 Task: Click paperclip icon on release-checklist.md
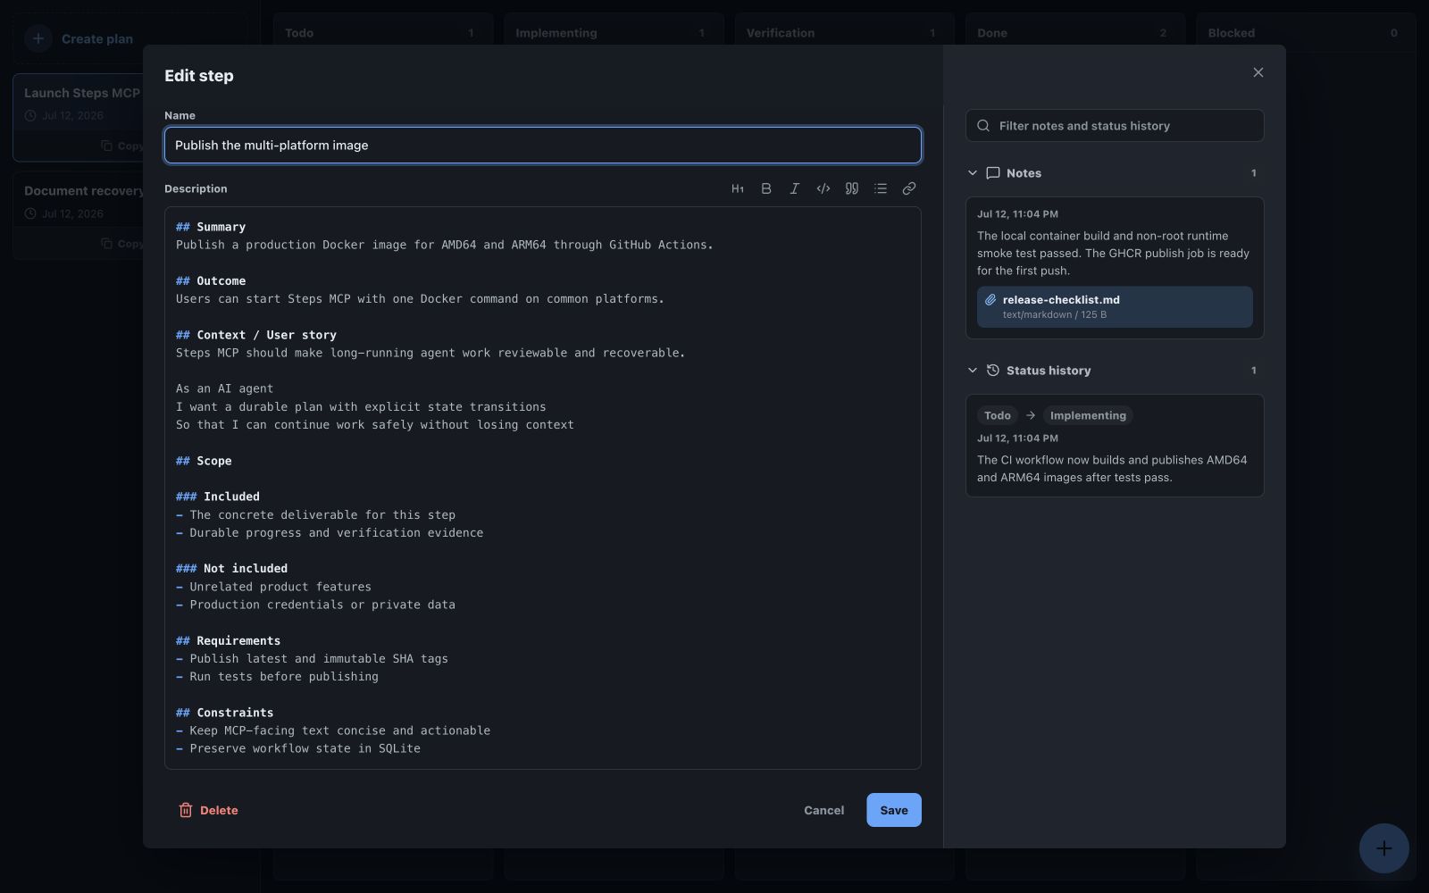(990, 300)
